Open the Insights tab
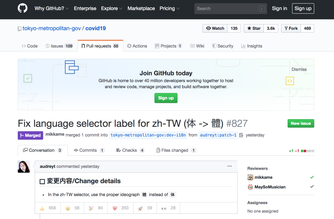This screenshot has width=334, height=219. (x=252, y=46)
